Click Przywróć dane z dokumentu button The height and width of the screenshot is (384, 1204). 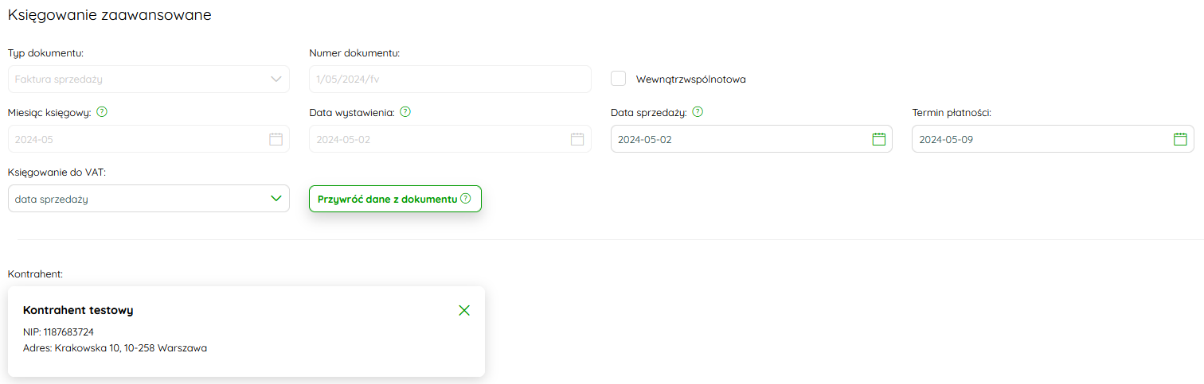[395, 199]
